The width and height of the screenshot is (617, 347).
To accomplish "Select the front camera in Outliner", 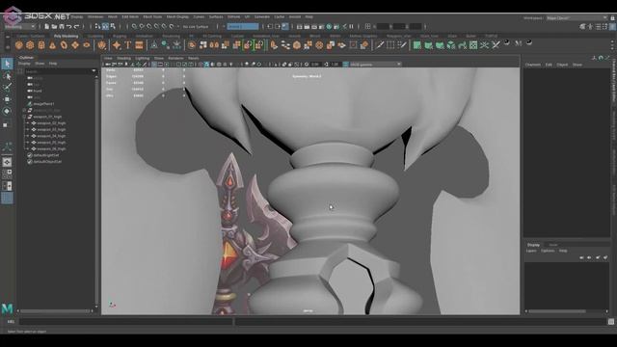I will point(38,91).
